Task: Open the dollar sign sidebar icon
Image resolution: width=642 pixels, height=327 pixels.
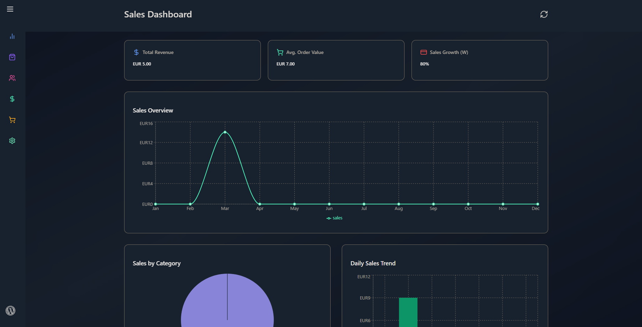Action: coord(12,99)
